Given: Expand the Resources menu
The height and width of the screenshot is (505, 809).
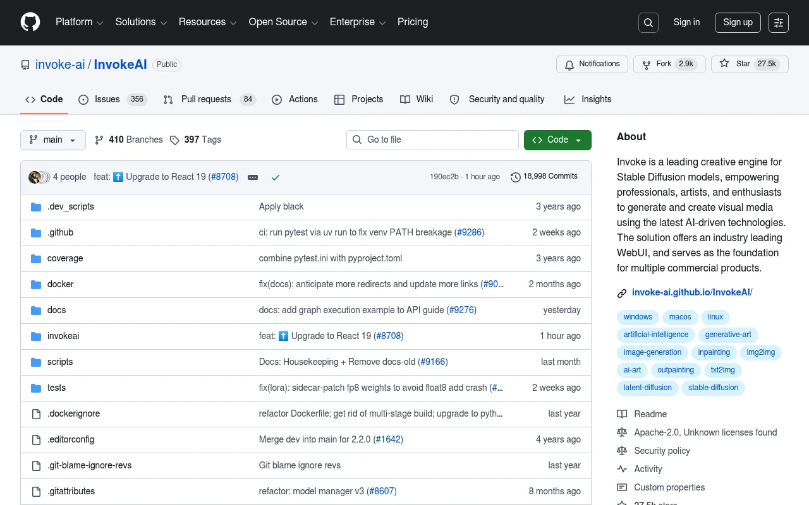Looking at the screenshot, I should point(208,22).
